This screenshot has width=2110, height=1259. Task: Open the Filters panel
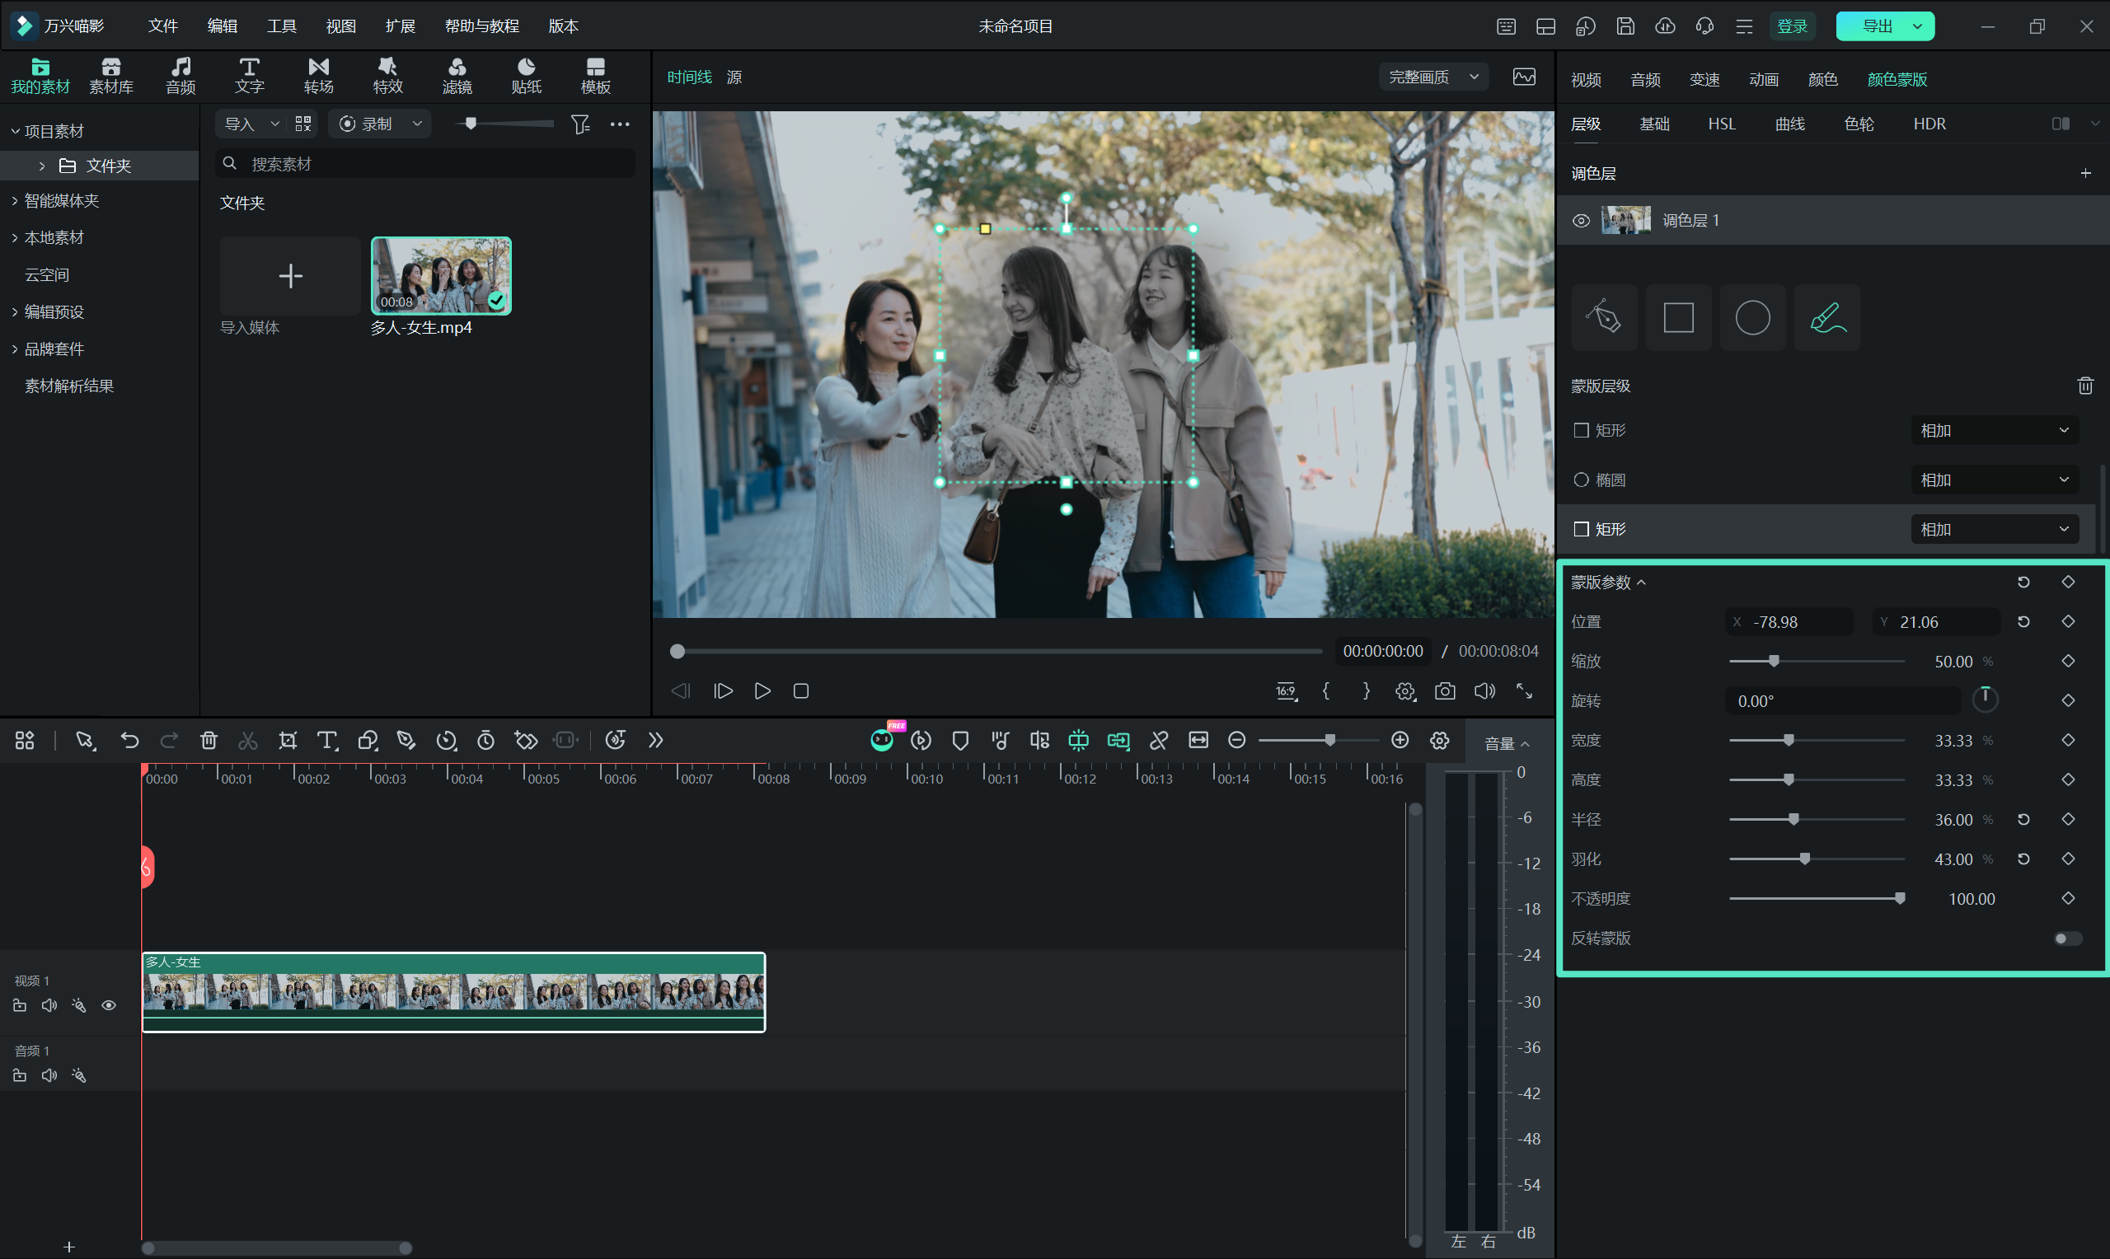(457, 76)
